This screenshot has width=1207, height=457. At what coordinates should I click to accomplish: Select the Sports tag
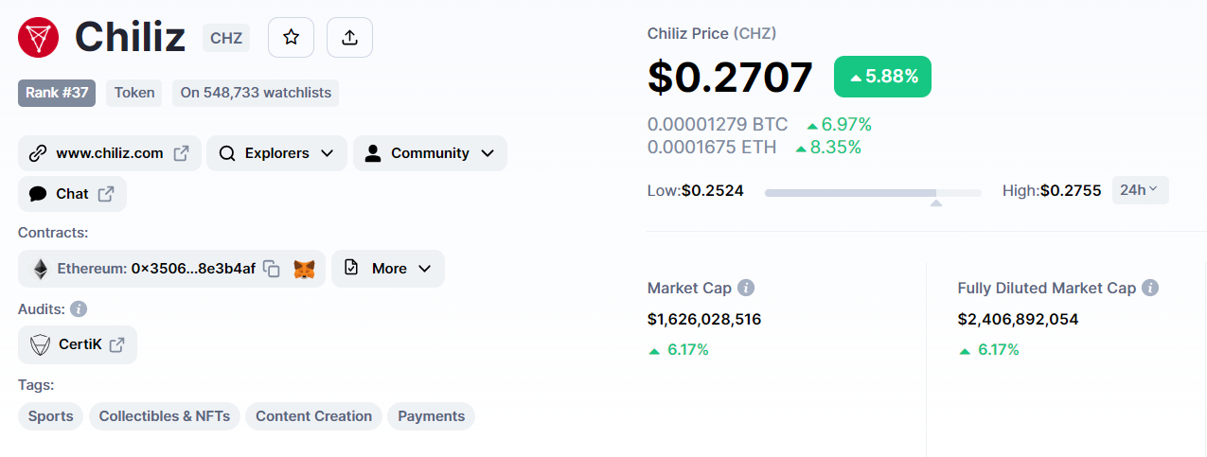tap(51, 416)
